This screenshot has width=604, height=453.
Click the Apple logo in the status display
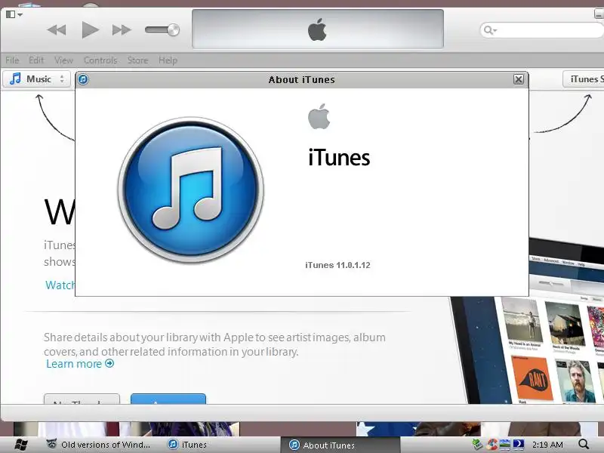coord(317,29)
